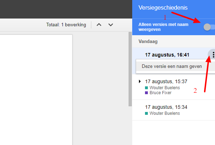Viewport: 215px width, 145px height.
Task: Click teal swatch beside Wouter Buelens in 15:34
Action: tap(146, 113)
